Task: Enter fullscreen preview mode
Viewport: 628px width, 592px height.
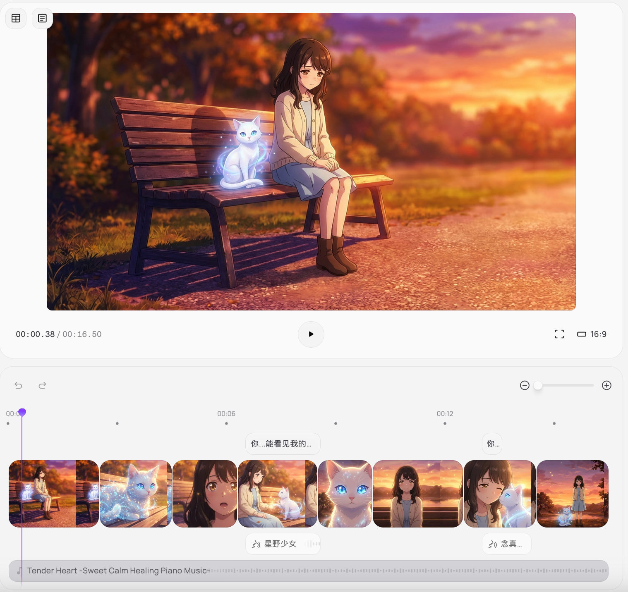Action: (x=559, y=334)
